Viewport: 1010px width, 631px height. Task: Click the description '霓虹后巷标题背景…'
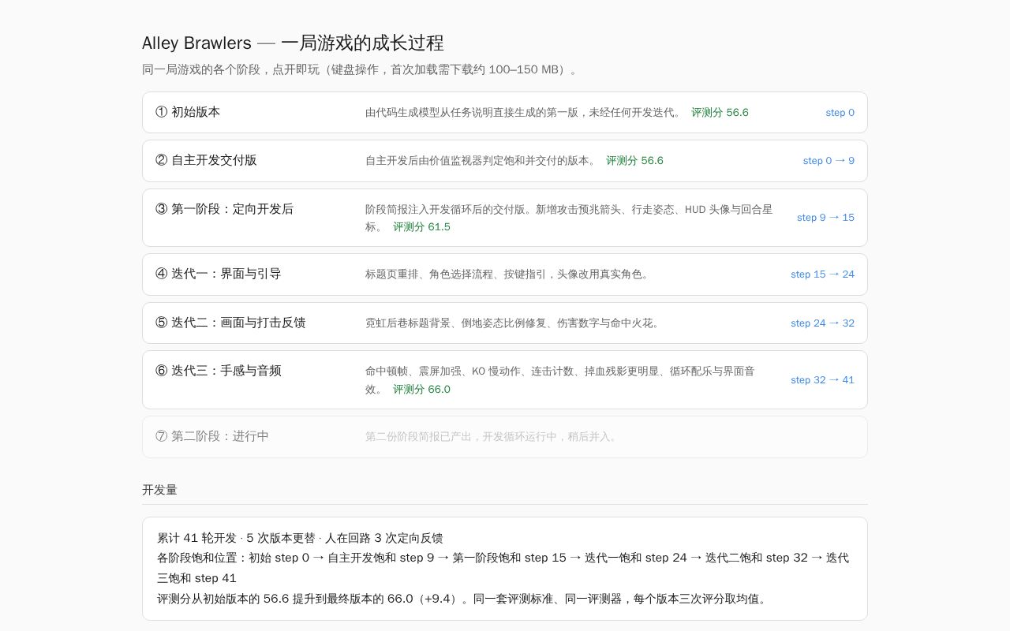click(x=514, y=323)
